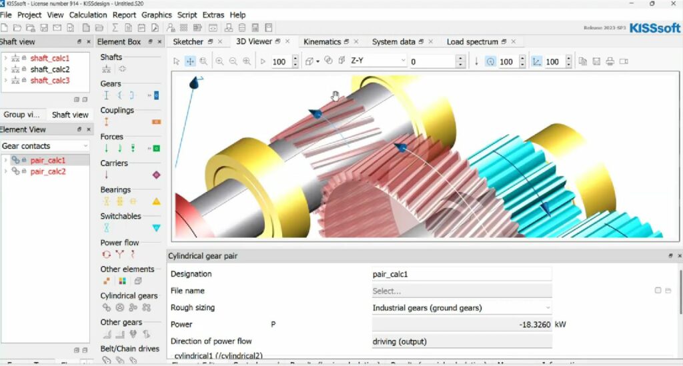
Task: Toggle the highlighted axis graph icon in viewer toolbar
Action: pos(537,61)
